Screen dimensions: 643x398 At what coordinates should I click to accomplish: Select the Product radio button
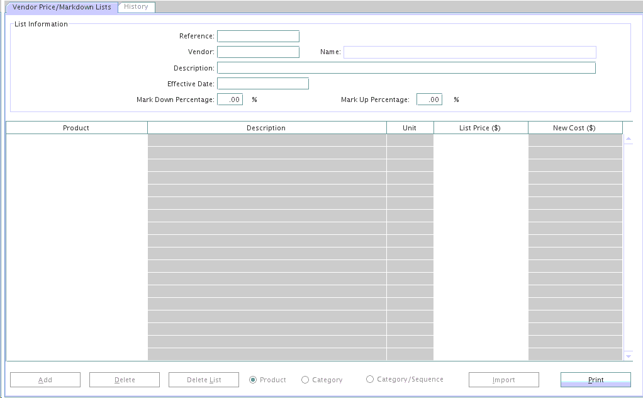click(x=253, y=380)
